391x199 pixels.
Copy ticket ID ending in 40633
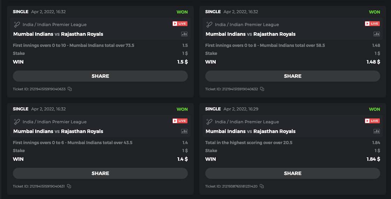tap(70, 89)
